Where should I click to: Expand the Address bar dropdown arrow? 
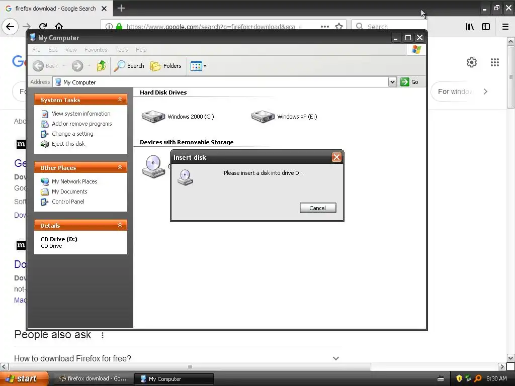coord(392,82)
